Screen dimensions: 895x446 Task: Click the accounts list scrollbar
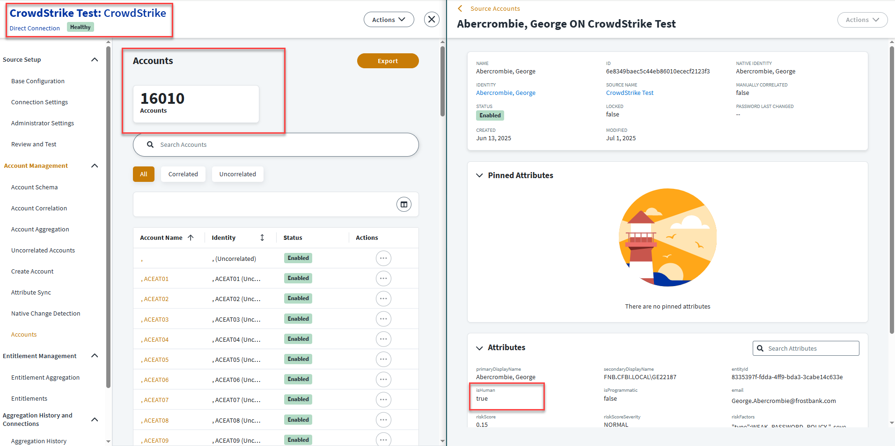point(443,81)
